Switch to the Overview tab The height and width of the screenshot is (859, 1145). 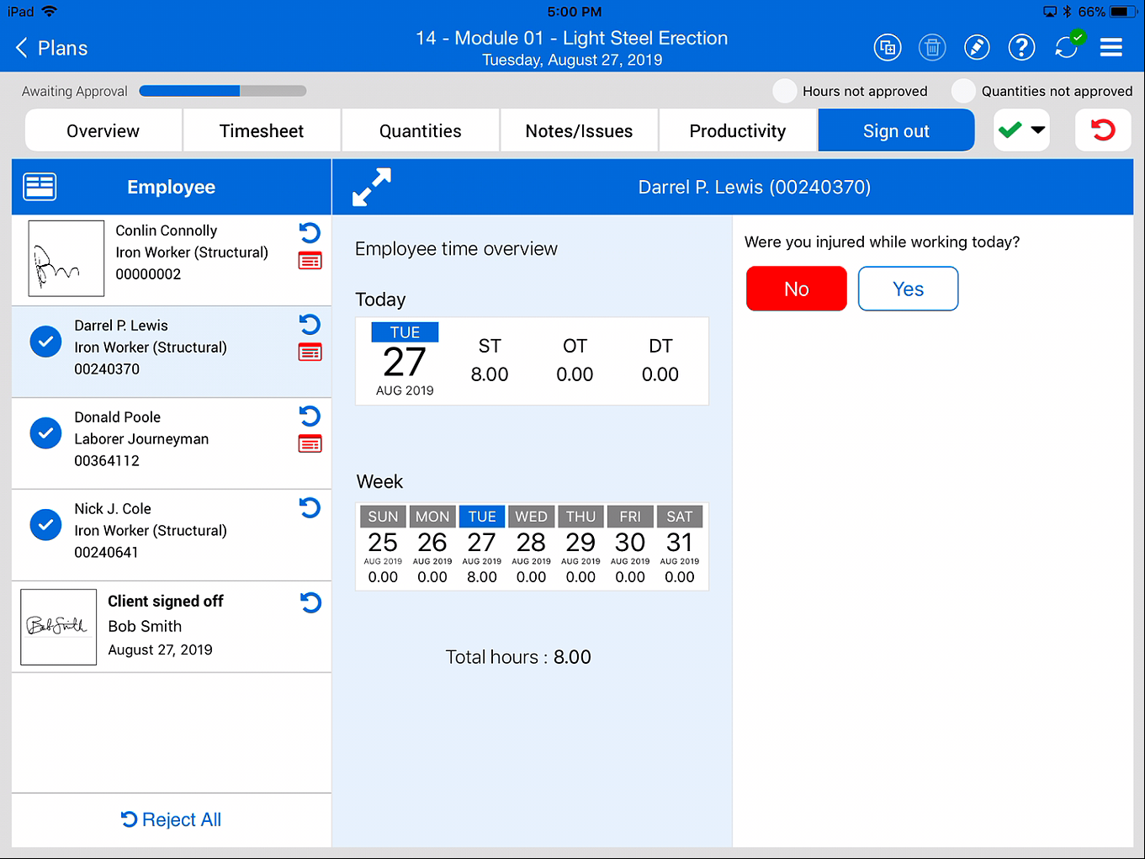pyautogui.click(x=103, y=130)
